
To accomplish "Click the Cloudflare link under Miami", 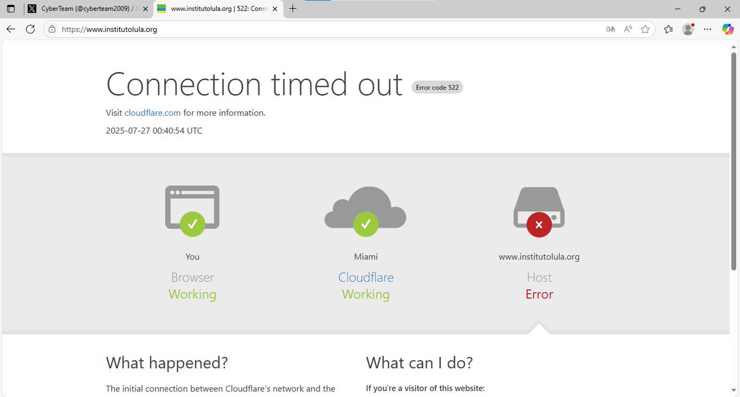I will (366, 278).
